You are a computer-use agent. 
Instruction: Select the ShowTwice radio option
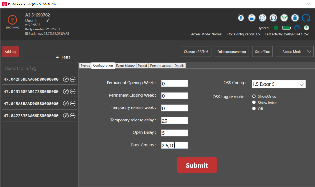click(254, 103)
